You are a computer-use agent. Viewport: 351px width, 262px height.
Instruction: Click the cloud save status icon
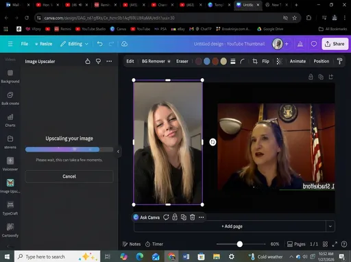[x=124, y=44]
